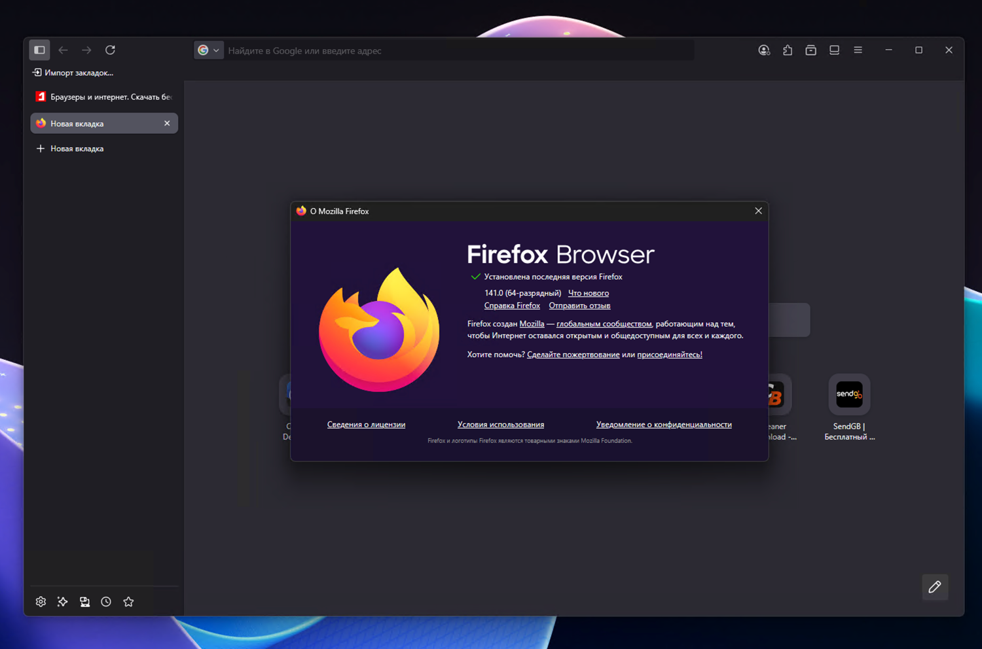Viewport: 982px width, 649px height.
Task: Select the active Новая вкладка tab
Action: [x=104, y=123]
